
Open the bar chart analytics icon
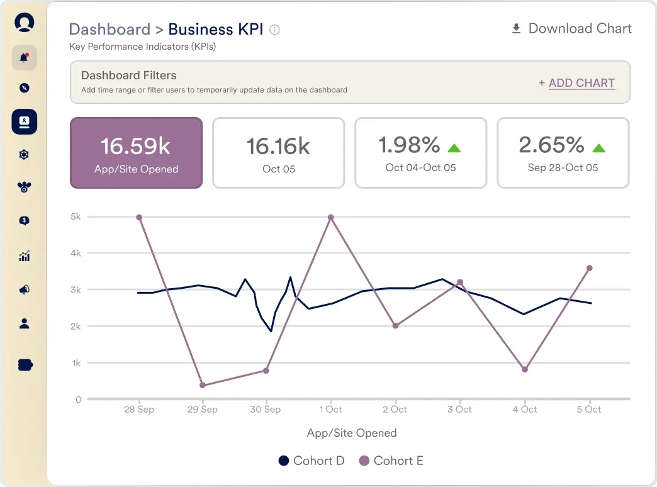tap(24, 256)
